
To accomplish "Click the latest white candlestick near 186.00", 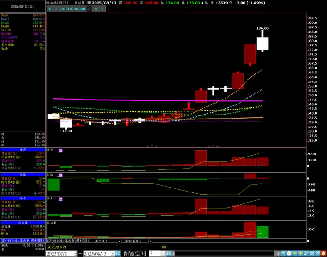I will (x=262, y=43).
